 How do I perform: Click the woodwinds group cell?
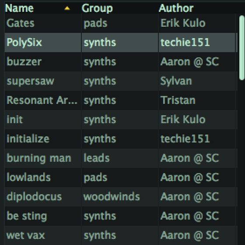click(112, 197)
